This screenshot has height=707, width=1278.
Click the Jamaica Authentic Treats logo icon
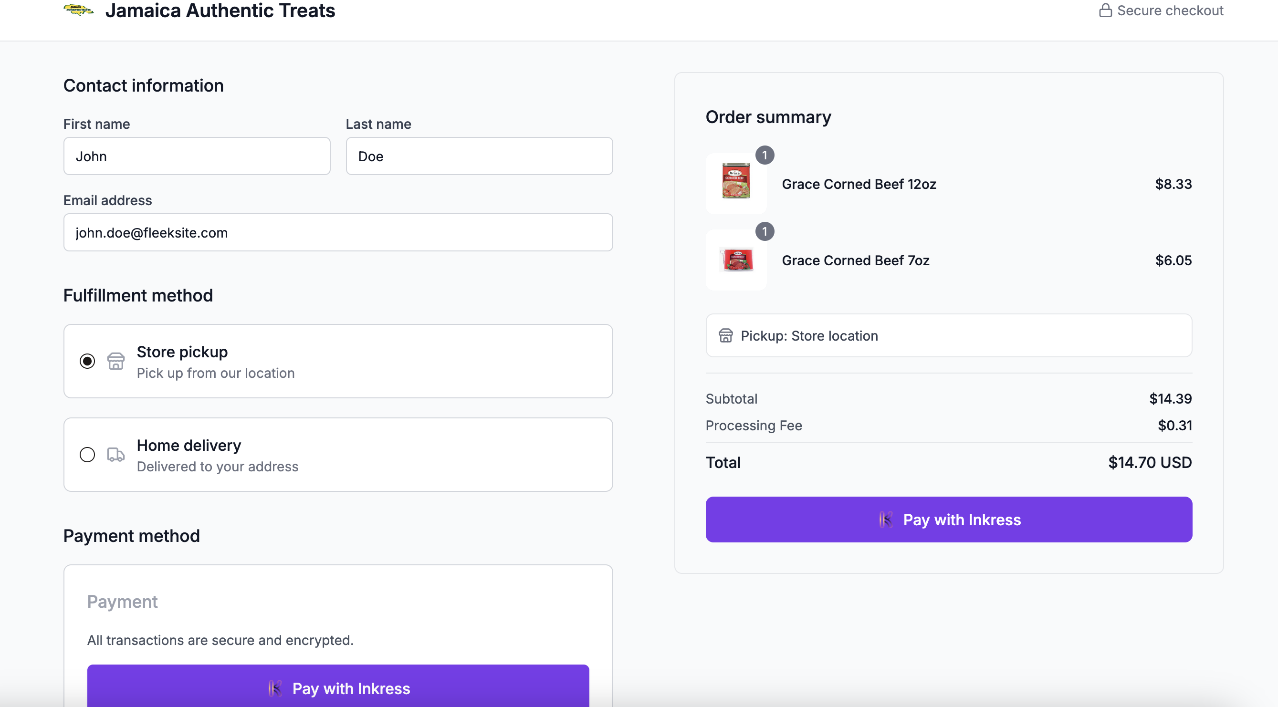(78, 10)
